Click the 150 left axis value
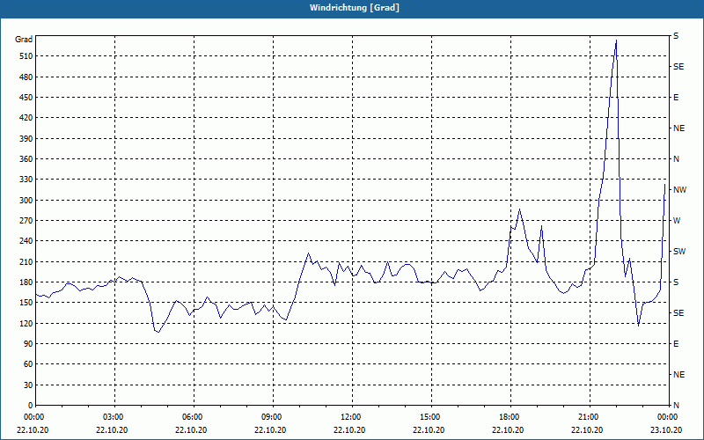The image size is (704, 440). (x=26, y=303)
